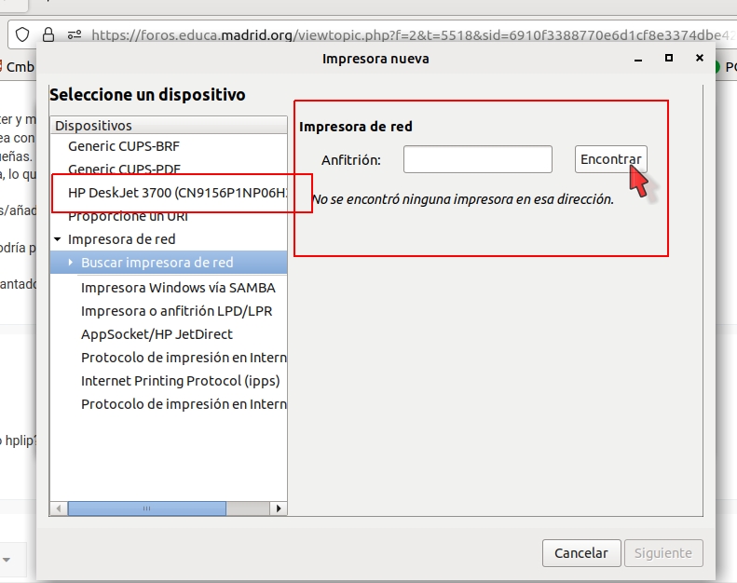The height and width of the screenshot is (583, 737).
Task: Click the Anfitrión text field
Action: [477, 159]
